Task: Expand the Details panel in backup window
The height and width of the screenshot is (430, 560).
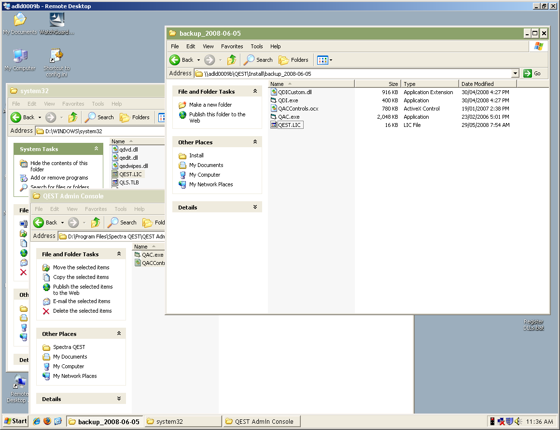Action: [x=255, y=207]
